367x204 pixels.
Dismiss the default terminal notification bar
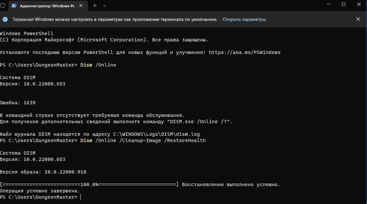pos(358,19)
